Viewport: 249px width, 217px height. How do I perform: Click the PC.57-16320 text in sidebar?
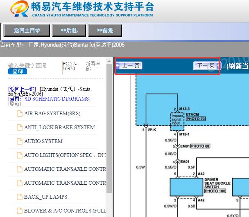[x=70, y=66]
